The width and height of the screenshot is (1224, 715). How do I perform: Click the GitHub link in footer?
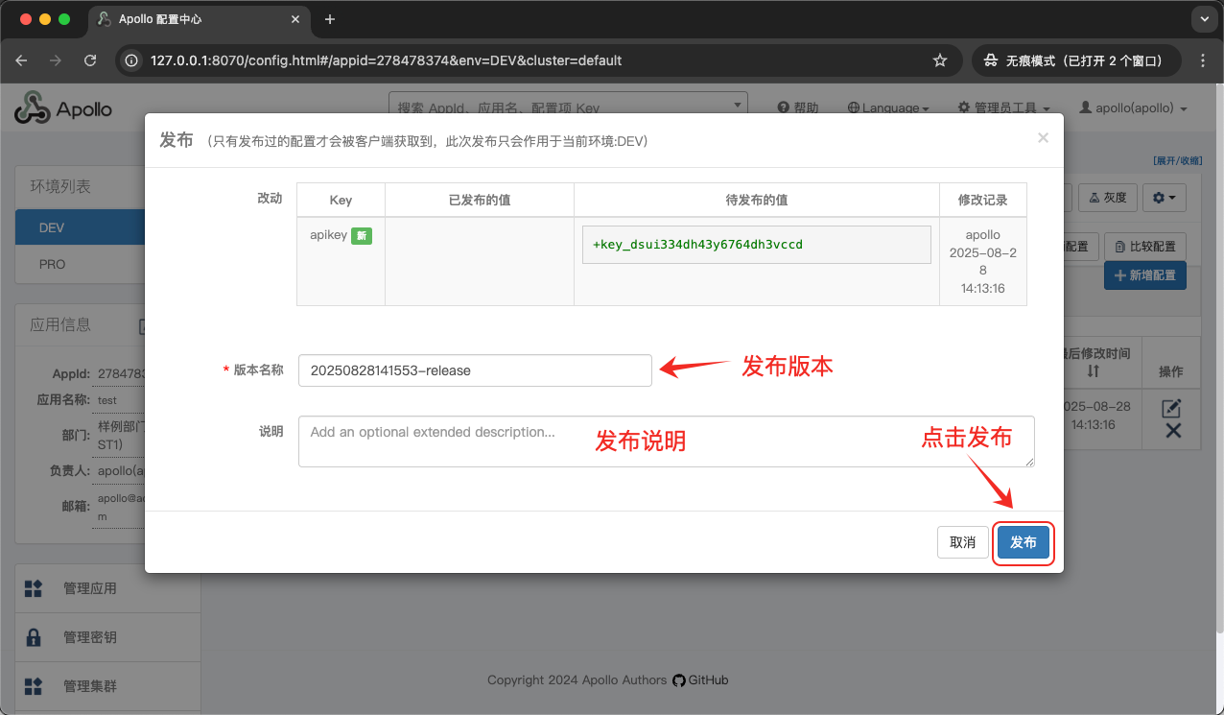tap(700, 679)
